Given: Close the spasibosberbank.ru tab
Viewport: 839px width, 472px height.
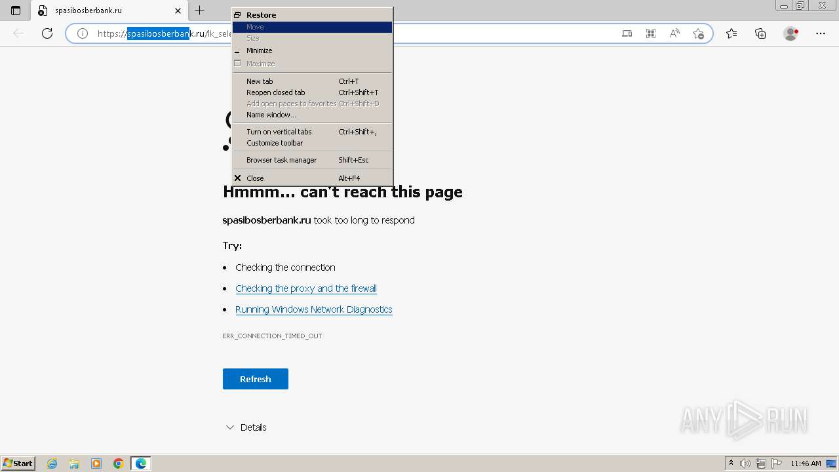Looking at the screenshot, I should point(178,10).
